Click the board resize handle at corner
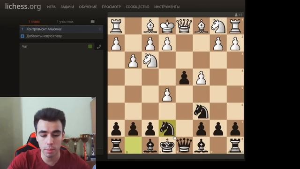This screenshot has height=169, width=300. coord(242,152)
